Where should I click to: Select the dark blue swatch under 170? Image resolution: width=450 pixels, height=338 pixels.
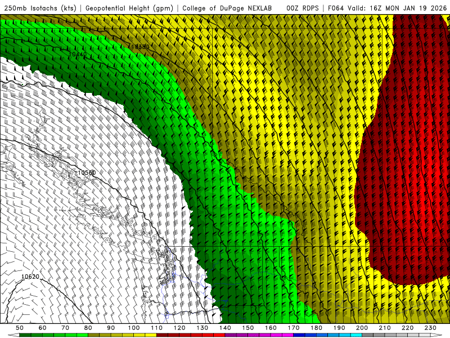(299, 335)
